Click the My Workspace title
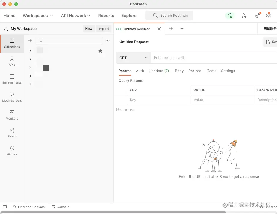This screenshot has width=277, height=214. click(x=24, y=29)
